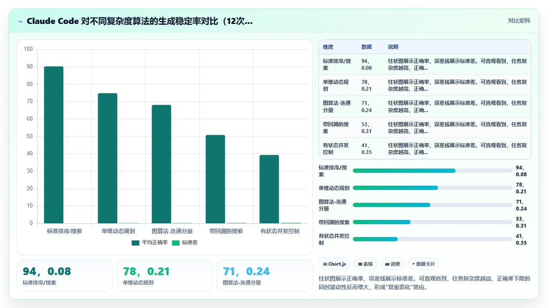Image resolution: width=548 pixels, height=308 pixels.
Task: Click the 说明 text in the 带回溯的搜索 row
Action: point(457,127)
